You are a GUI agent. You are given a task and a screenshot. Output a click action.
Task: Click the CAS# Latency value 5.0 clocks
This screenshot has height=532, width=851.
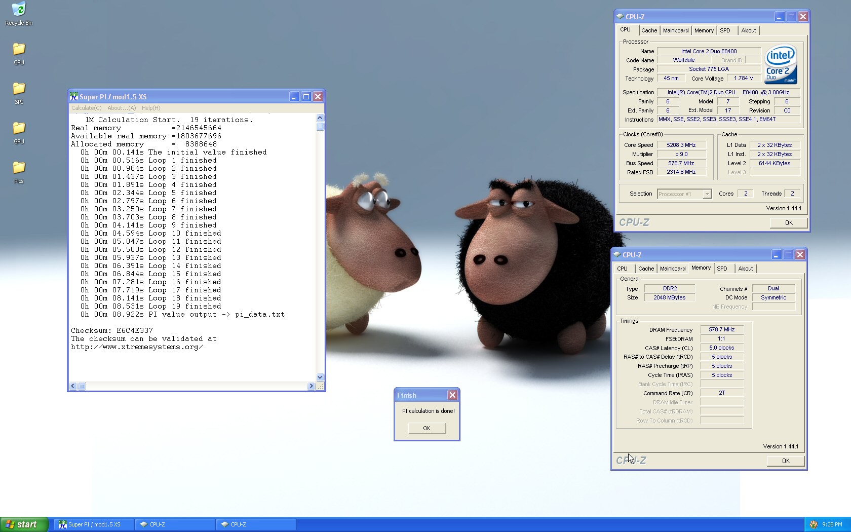[x=722, y=348]
